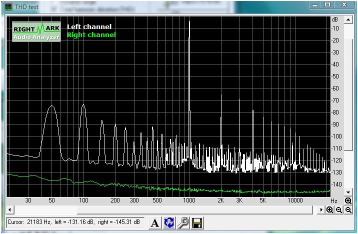Click the blue arrows swap/refresh icon
Viewport: 358px width, 234px height.
click(169, 223)
